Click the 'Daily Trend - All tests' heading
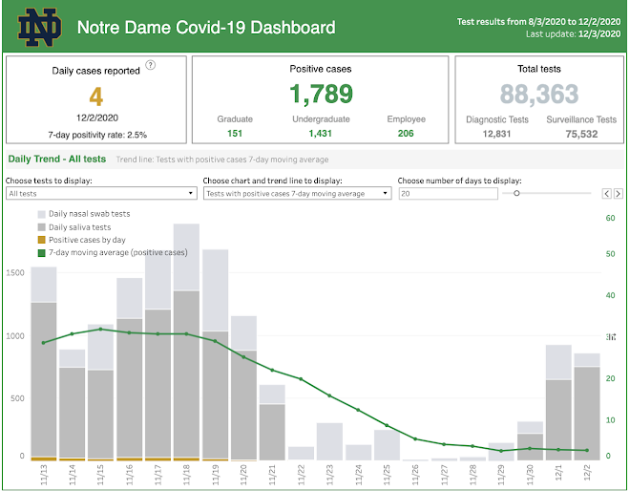 pos(57,160)
